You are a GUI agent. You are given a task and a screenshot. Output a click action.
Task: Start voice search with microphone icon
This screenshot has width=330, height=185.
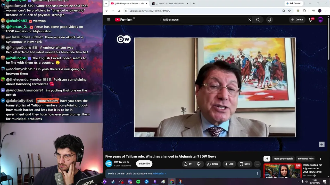tap(269, 20)
